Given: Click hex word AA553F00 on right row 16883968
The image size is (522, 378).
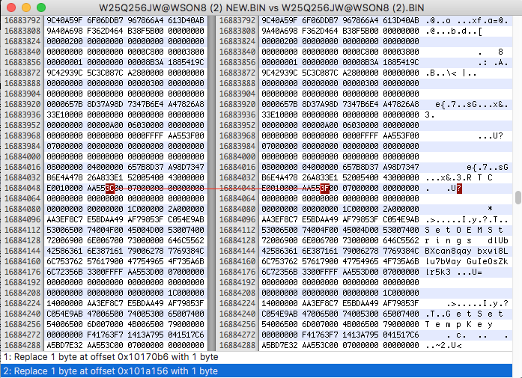Looking at the screenshot, I should point(401,135).
